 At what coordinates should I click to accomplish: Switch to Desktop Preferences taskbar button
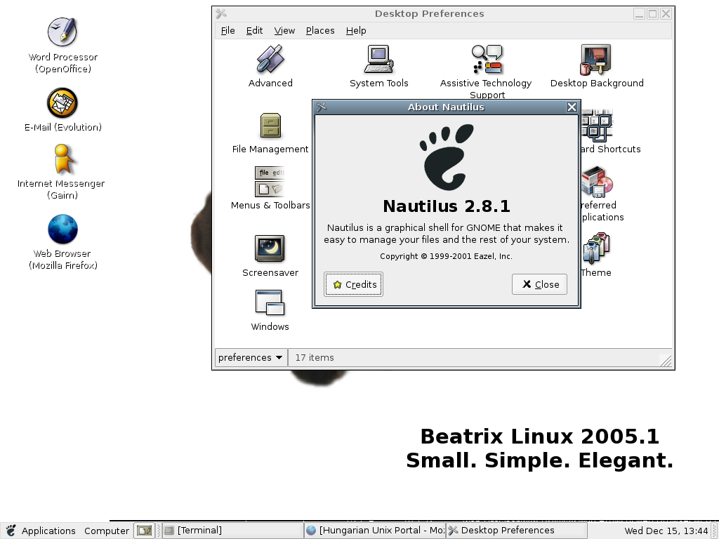516,531
